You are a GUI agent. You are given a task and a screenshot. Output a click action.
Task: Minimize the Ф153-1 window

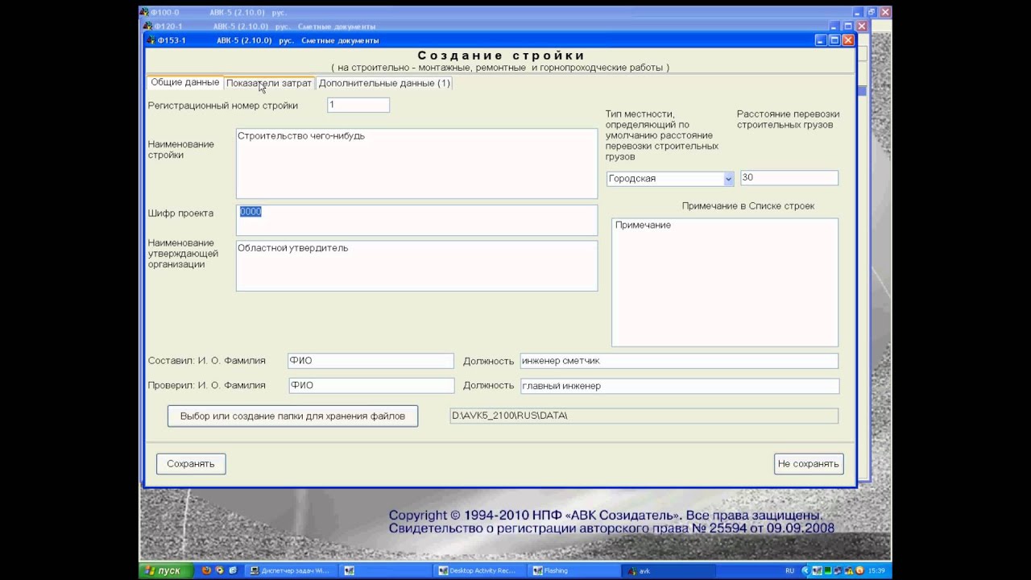[x=821, y=40]
